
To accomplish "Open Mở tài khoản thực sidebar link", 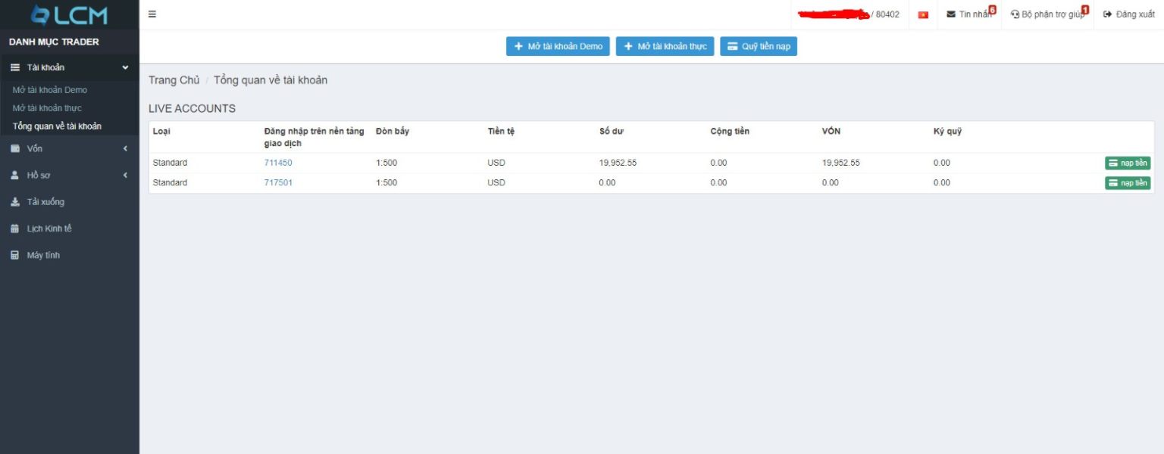I will click(47, 108).
